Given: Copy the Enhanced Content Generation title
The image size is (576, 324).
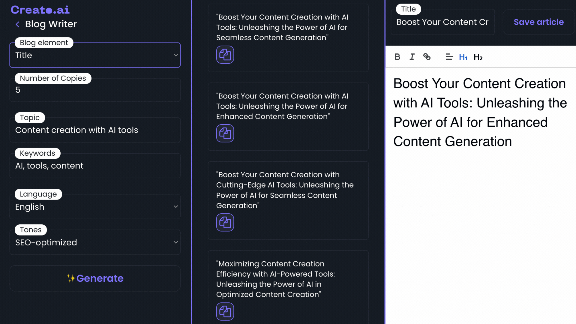Looking at the screenshot, I should coord(225,133).
